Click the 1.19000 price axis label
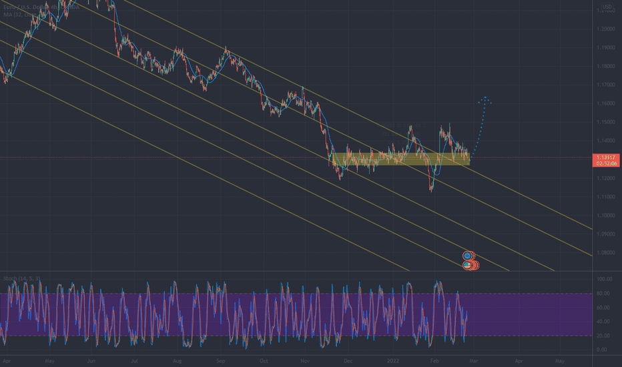This screenshot has width=622, height=367. pos(606,47)
